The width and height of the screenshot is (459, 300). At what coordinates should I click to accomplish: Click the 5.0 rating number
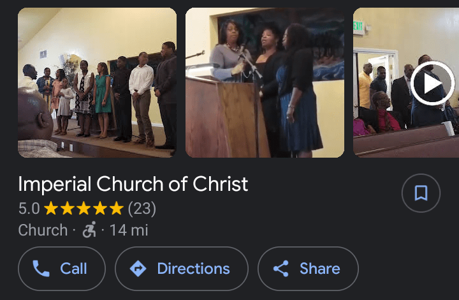(x=29, y=209)
